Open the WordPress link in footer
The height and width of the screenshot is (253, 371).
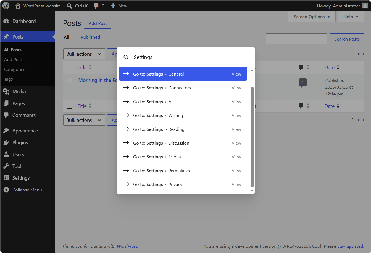(x=127, y=246)
